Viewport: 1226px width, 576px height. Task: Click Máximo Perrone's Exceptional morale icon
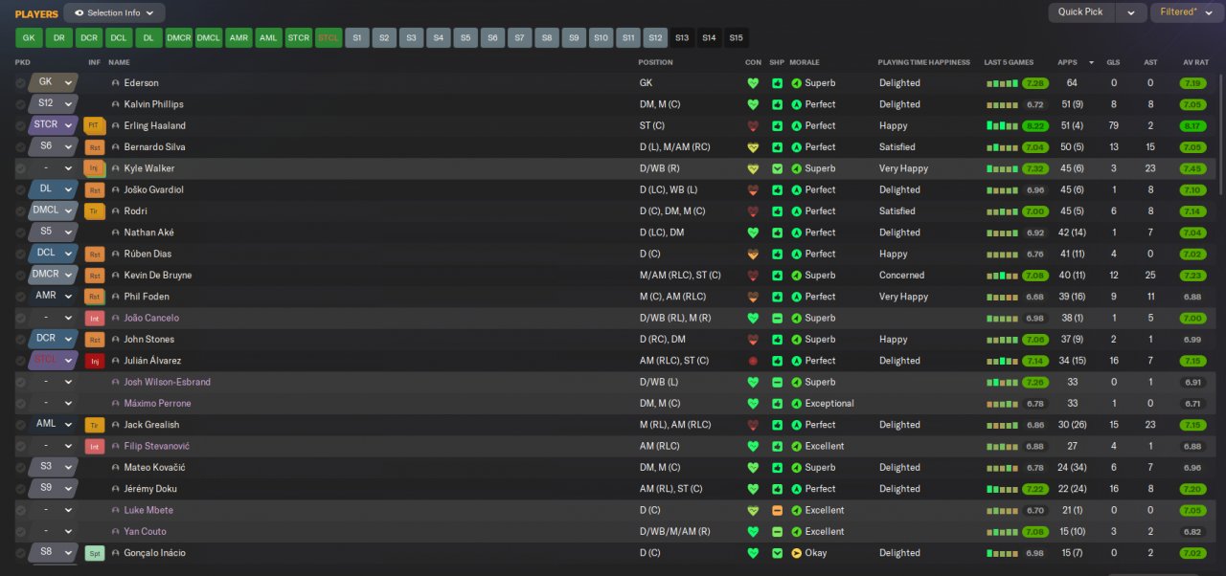coord(796,404)
